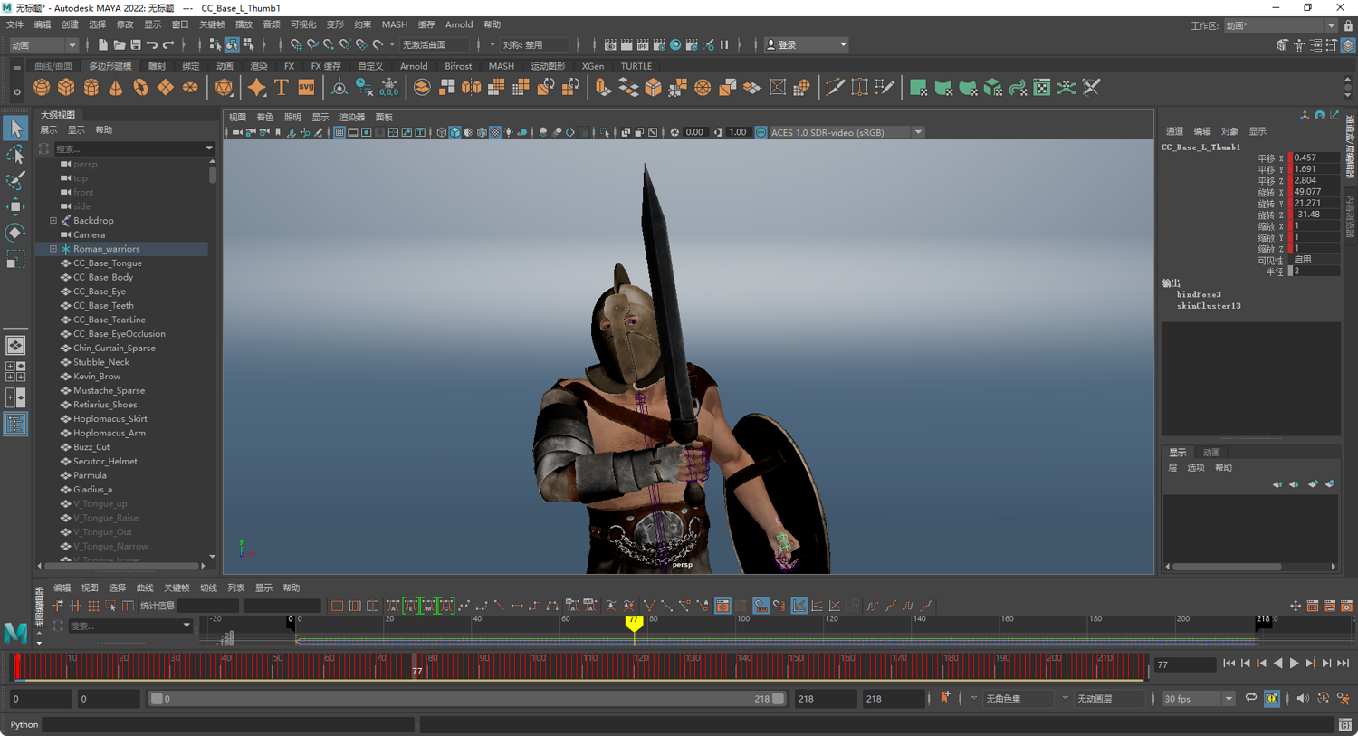Switch to the 多边形建模 shelf tab
The image size is (1358, 736).
pyautogui.click(x=110, y=66)
